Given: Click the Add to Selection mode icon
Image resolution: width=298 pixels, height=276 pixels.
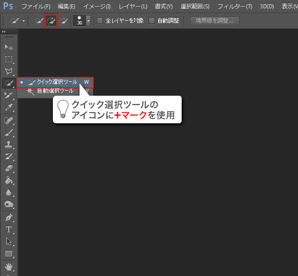Looking at the screenshot, I should click(51, 21).
